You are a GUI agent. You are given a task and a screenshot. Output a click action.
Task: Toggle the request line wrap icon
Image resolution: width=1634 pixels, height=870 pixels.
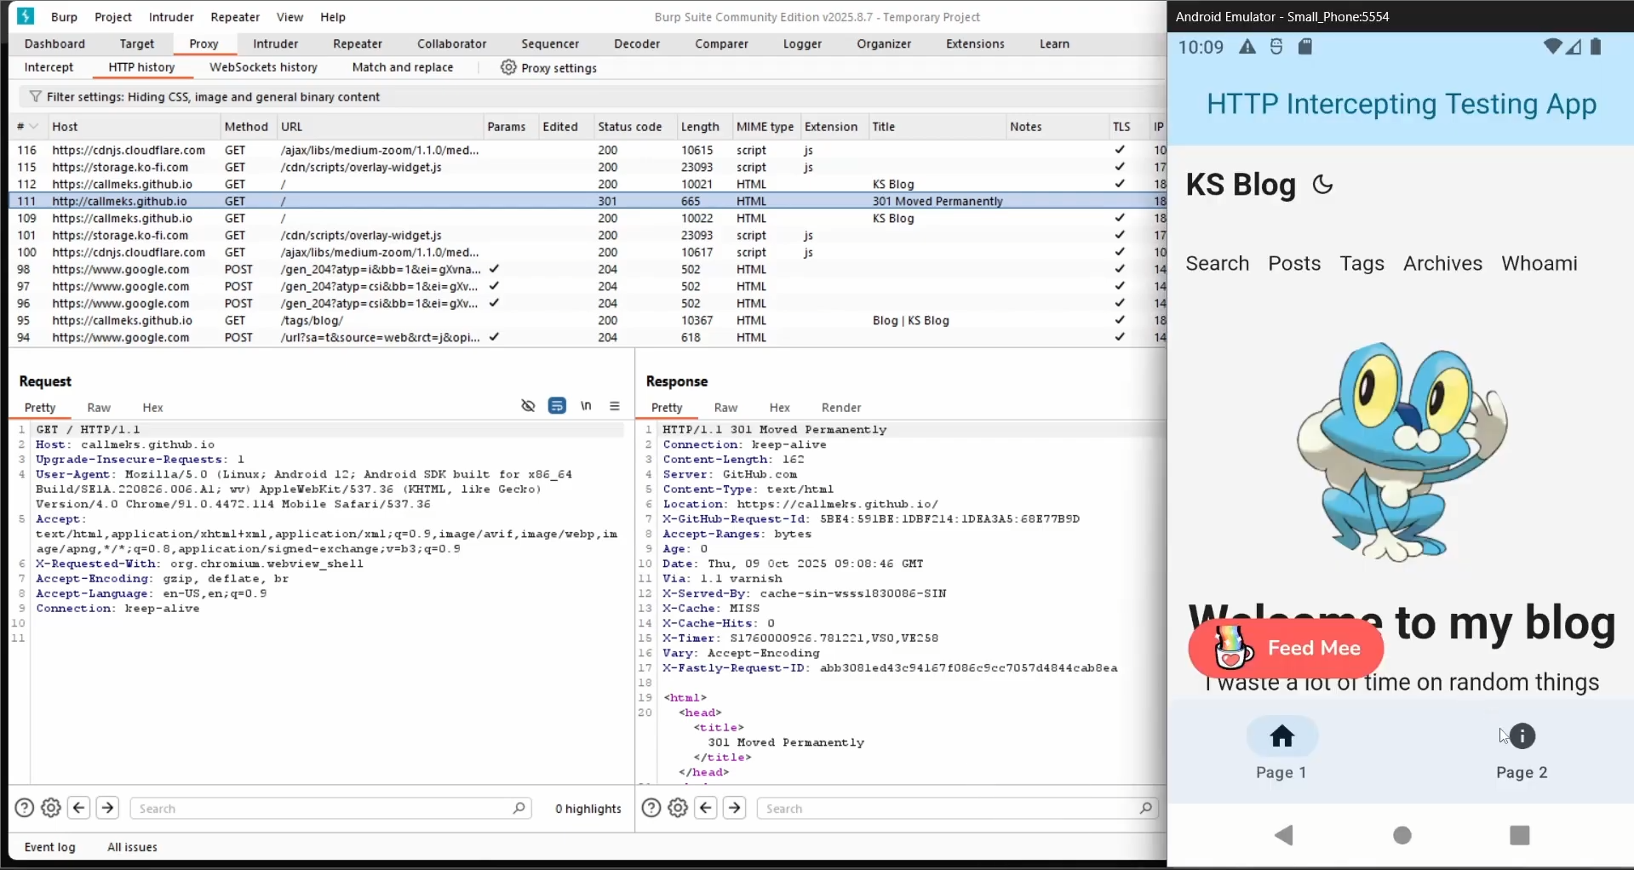(557, 406)
